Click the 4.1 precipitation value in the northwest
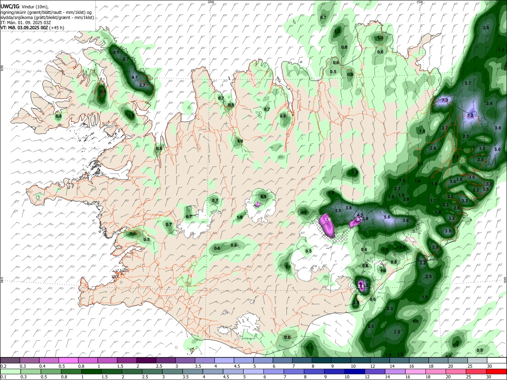The image size is (507, 380). tap(134, 78)
